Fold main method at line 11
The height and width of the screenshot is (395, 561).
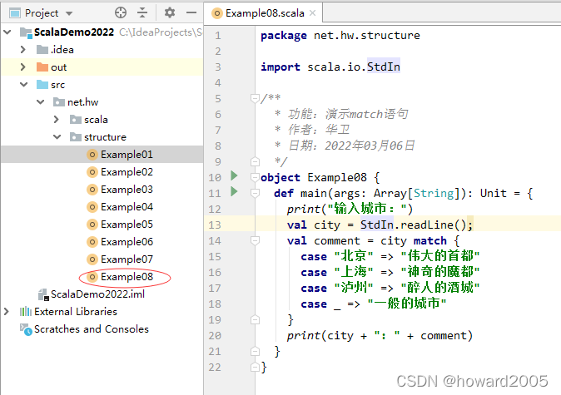tap(255, 193)
